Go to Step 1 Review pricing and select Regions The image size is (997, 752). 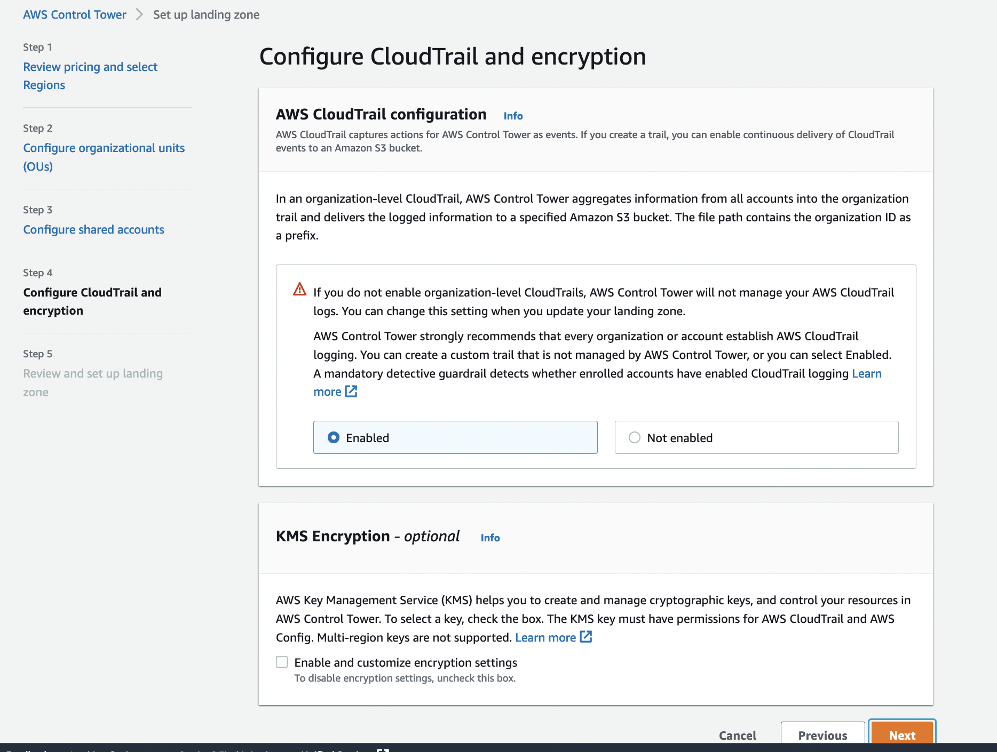pos(90,76)
